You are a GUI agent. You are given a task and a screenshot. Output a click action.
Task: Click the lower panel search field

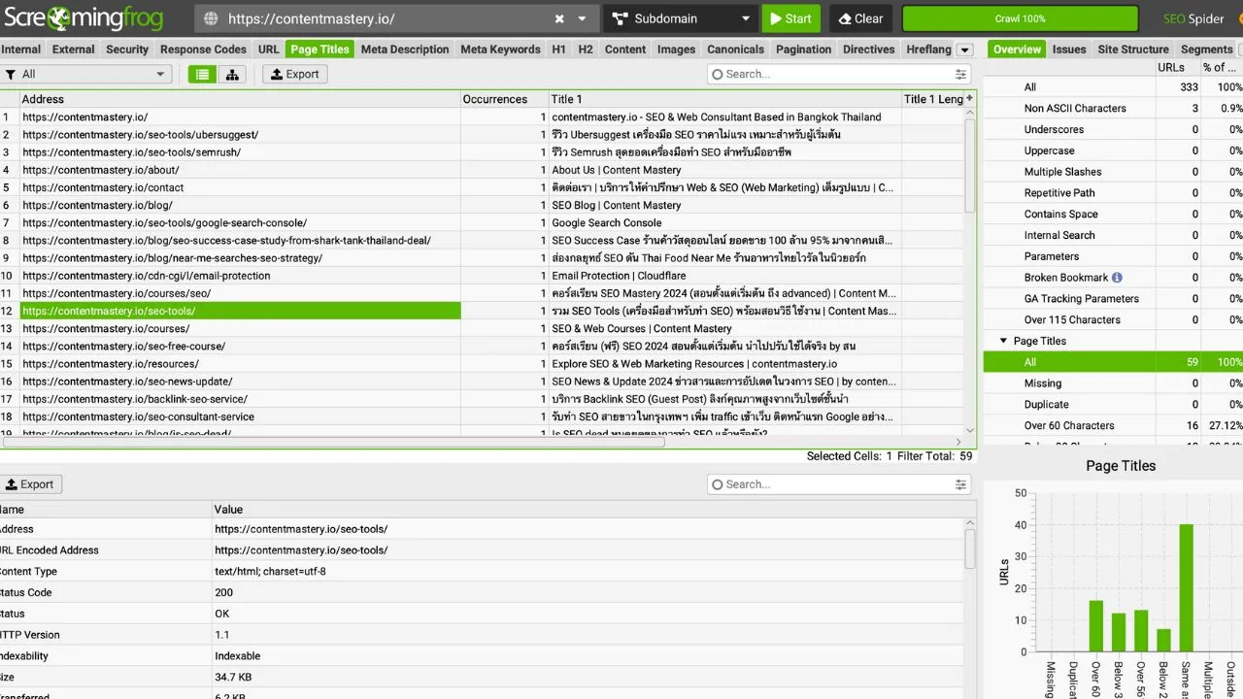point(830,484)
